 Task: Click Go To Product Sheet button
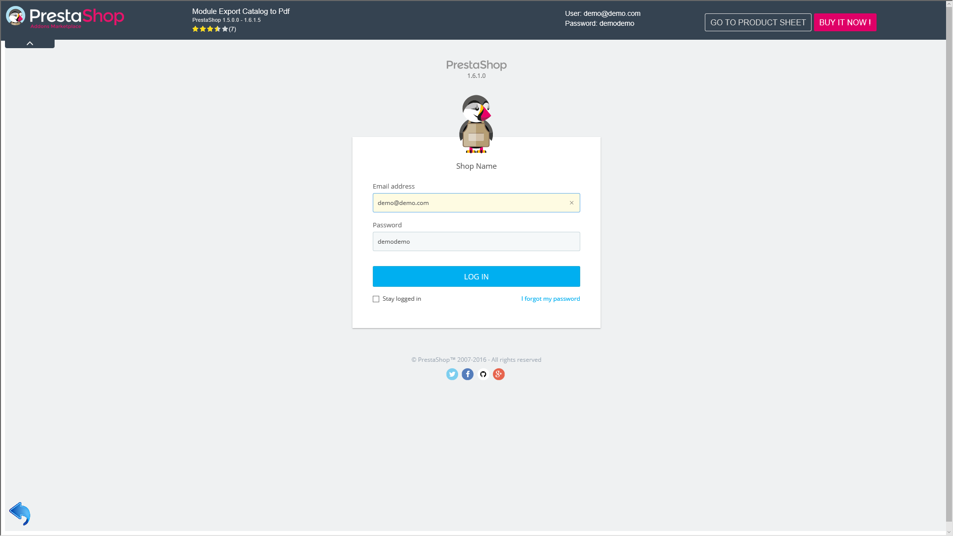(x=757, y=22)
